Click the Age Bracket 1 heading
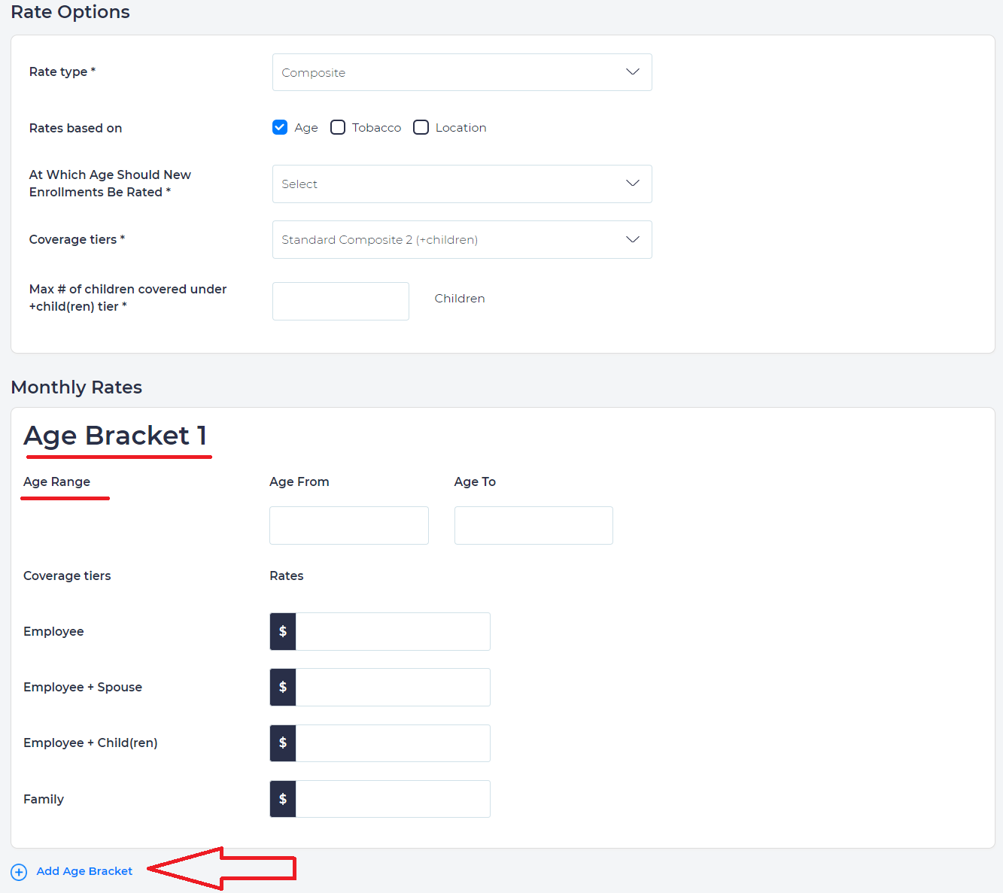 click(115, 436)
